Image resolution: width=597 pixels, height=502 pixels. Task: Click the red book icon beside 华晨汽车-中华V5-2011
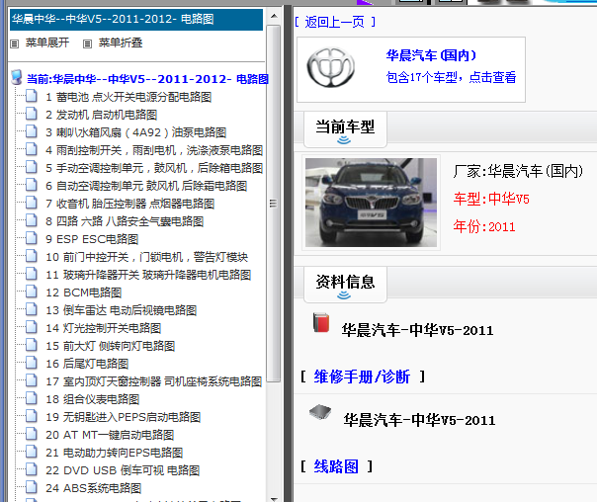click(321, 323)
